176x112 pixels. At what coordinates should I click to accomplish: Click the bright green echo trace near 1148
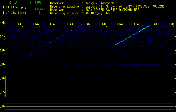point(132,36)
